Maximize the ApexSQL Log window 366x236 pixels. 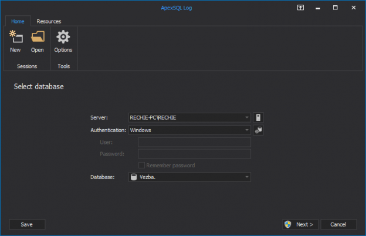335,8
